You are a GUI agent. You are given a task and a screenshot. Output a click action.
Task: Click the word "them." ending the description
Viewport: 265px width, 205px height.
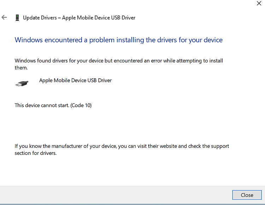tap(21, 67)
